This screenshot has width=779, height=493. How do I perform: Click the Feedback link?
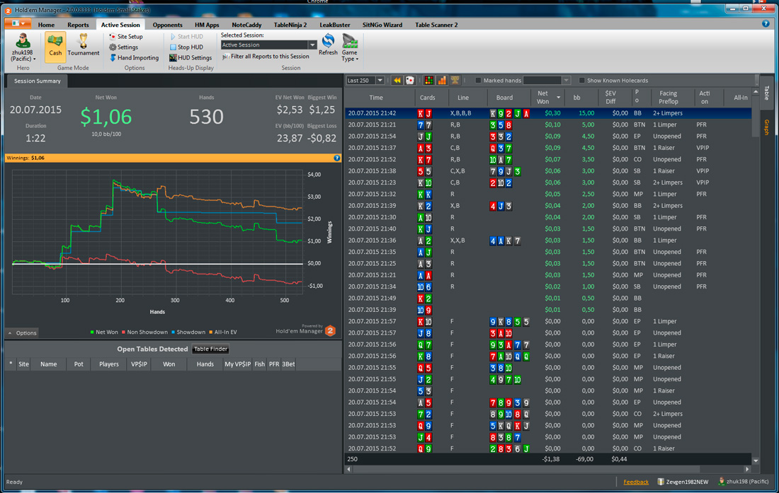pyautogui.click(x=636, y=482)
